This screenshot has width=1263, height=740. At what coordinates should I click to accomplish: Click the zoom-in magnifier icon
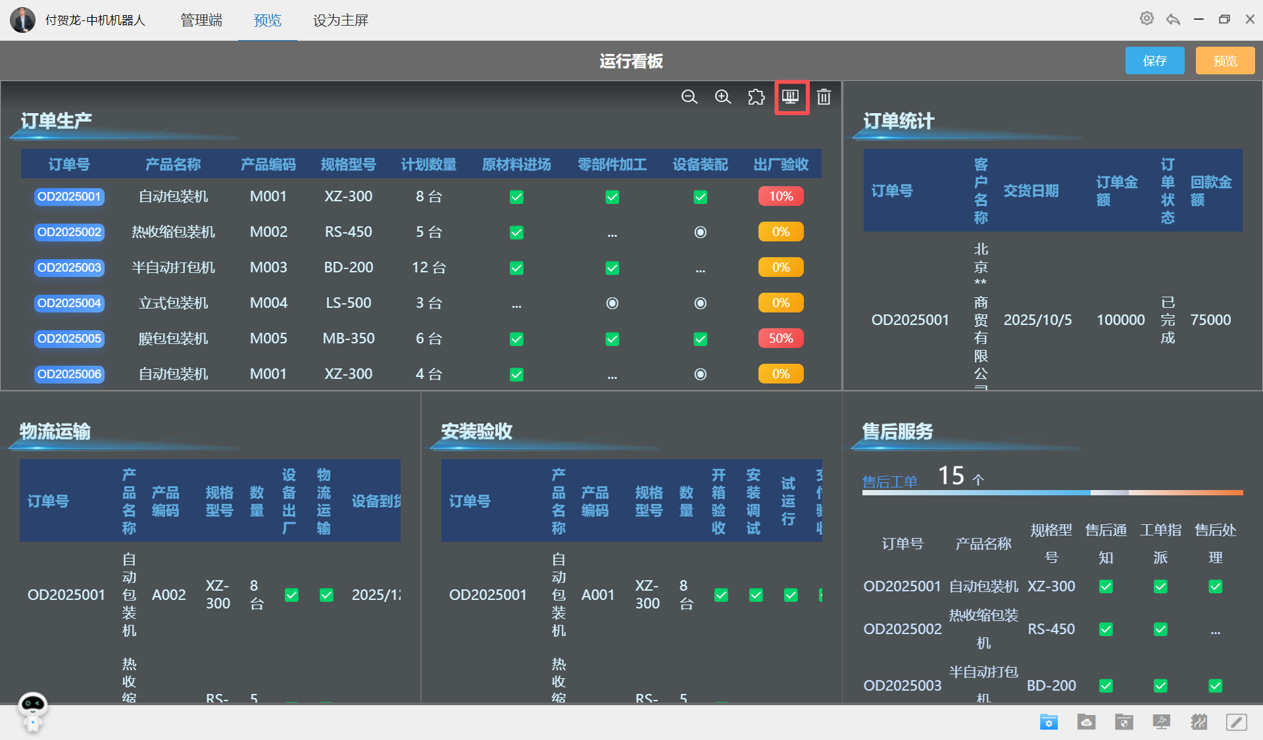pos(723,97)
